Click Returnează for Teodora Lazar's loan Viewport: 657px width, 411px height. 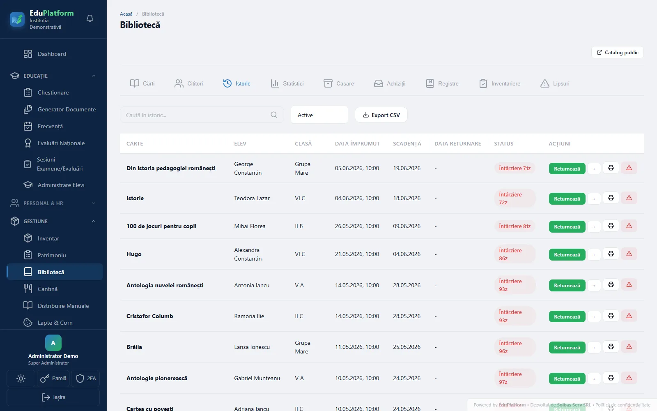click(567, 199)
